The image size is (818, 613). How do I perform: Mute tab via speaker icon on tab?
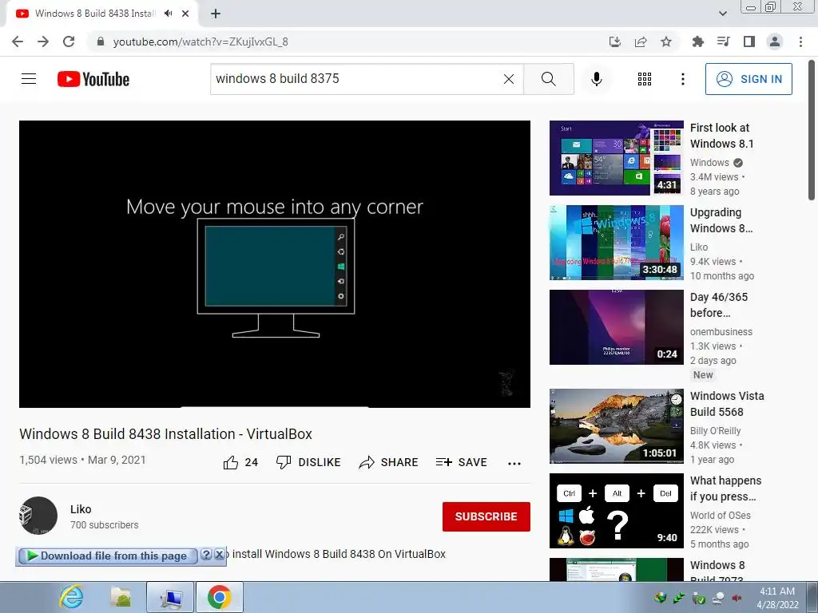(168, 14)
